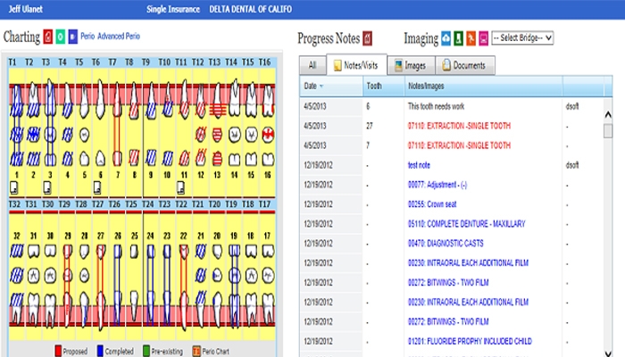
Task: Click the green Imaging icon
Action: 458,37
